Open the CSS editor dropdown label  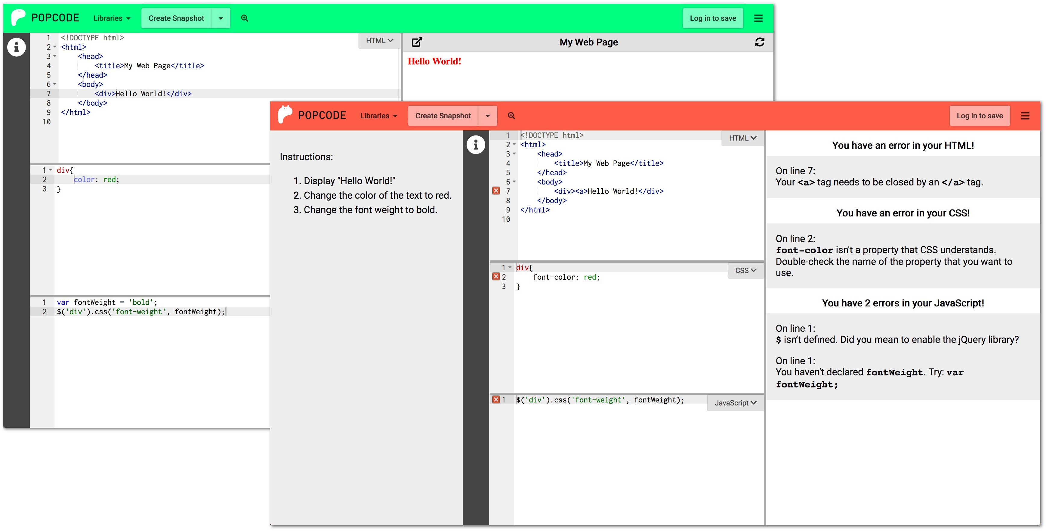click(x=745, y=270)
